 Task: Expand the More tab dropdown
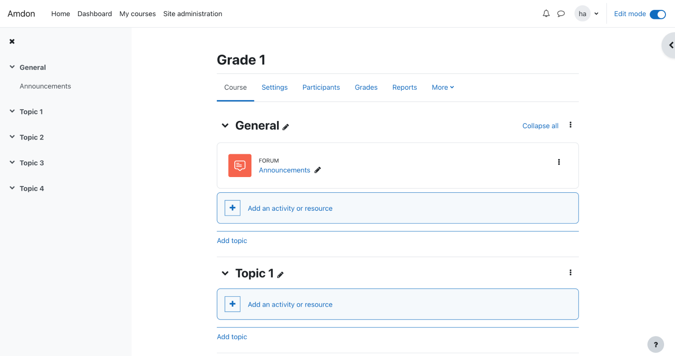tap(443, 87)
